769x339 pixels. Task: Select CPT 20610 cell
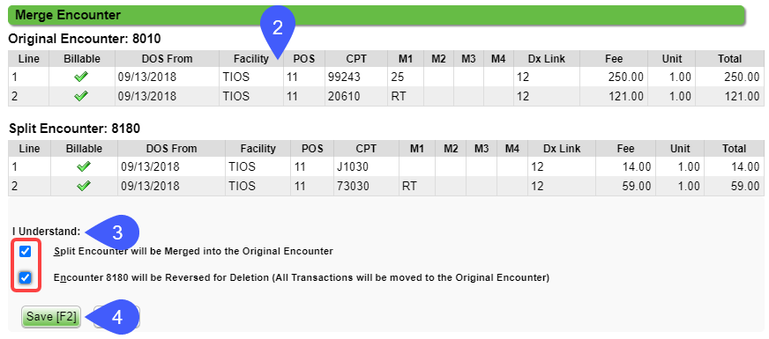pos(355,97)
